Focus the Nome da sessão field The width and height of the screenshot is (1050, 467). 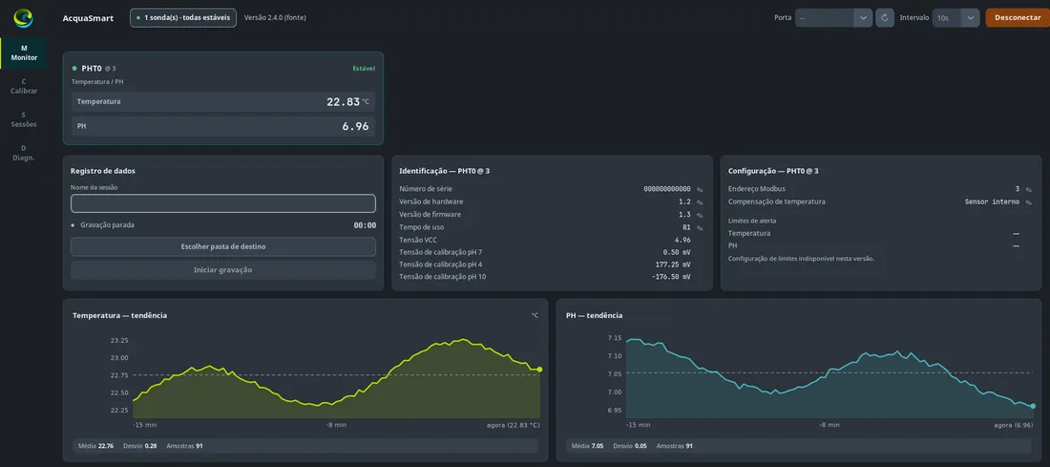[x=223, y=203]
